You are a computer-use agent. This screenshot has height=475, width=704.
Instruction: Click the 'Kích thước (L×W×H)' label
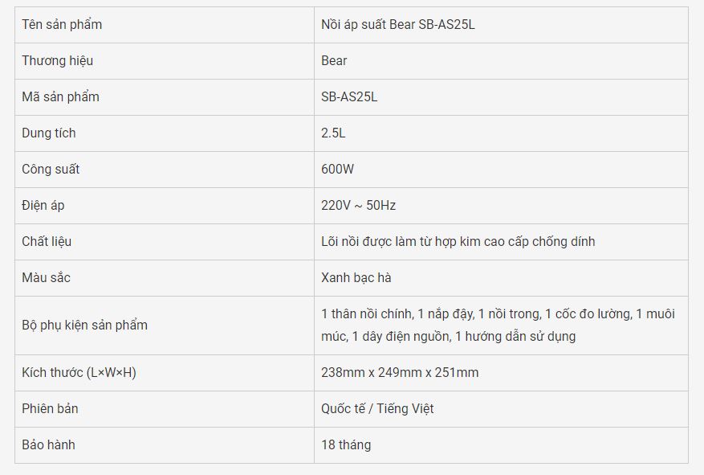pyautogui.click(x=79, y=373)
